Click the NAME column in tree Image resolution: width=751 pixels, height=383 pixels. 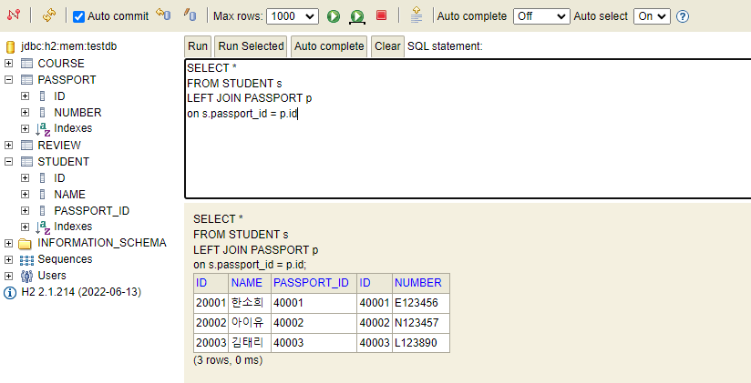pyautogui.click(x=70, y=194)
